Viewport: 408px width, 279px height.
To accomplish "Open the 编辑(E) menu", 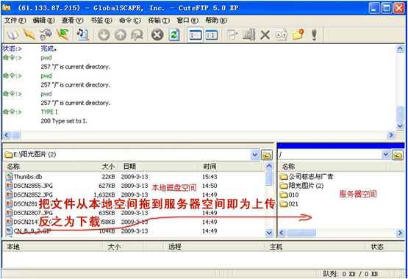I will point(43,21).
